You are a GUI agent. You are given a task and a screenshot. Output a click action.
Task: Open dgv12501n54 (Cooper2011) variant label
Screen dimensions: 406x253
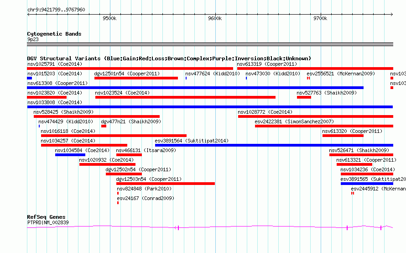(127, 74)
